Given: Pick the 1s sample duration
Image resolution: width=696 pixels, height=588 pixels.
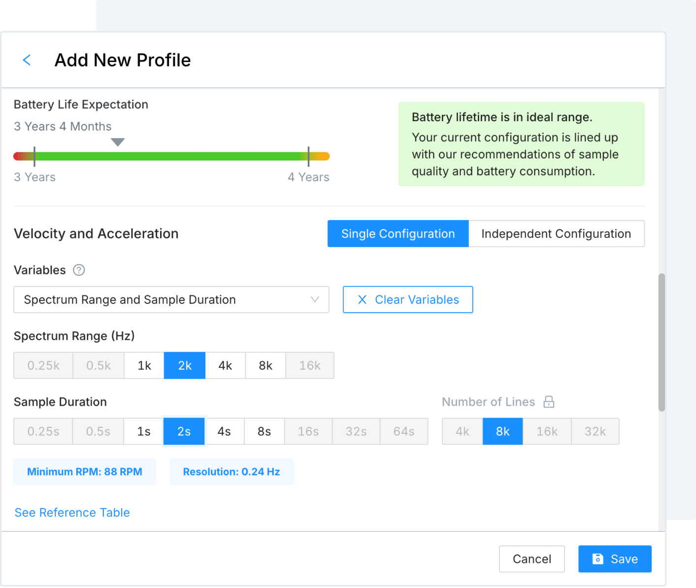Looking at the screenshot, I should [x=144, y=431].
